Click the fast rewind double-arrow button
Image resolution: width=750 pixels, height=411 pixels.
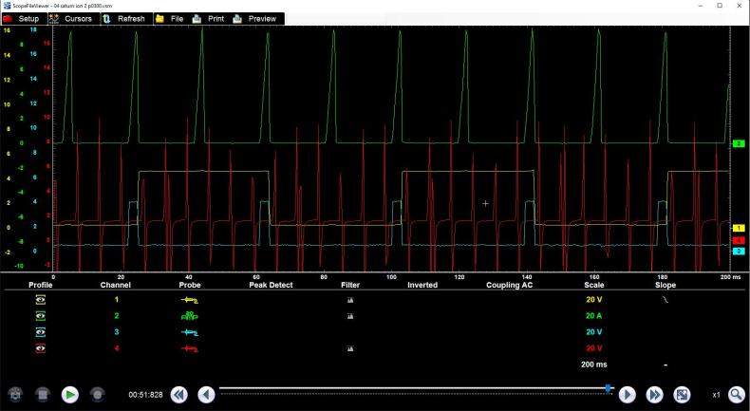pos(179,394)
